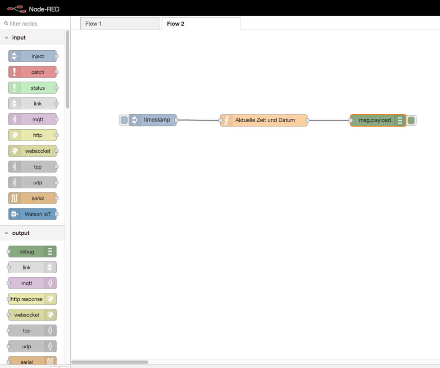
Task: Toggle the msg.payload debug output button
Action: click(411, 121)
